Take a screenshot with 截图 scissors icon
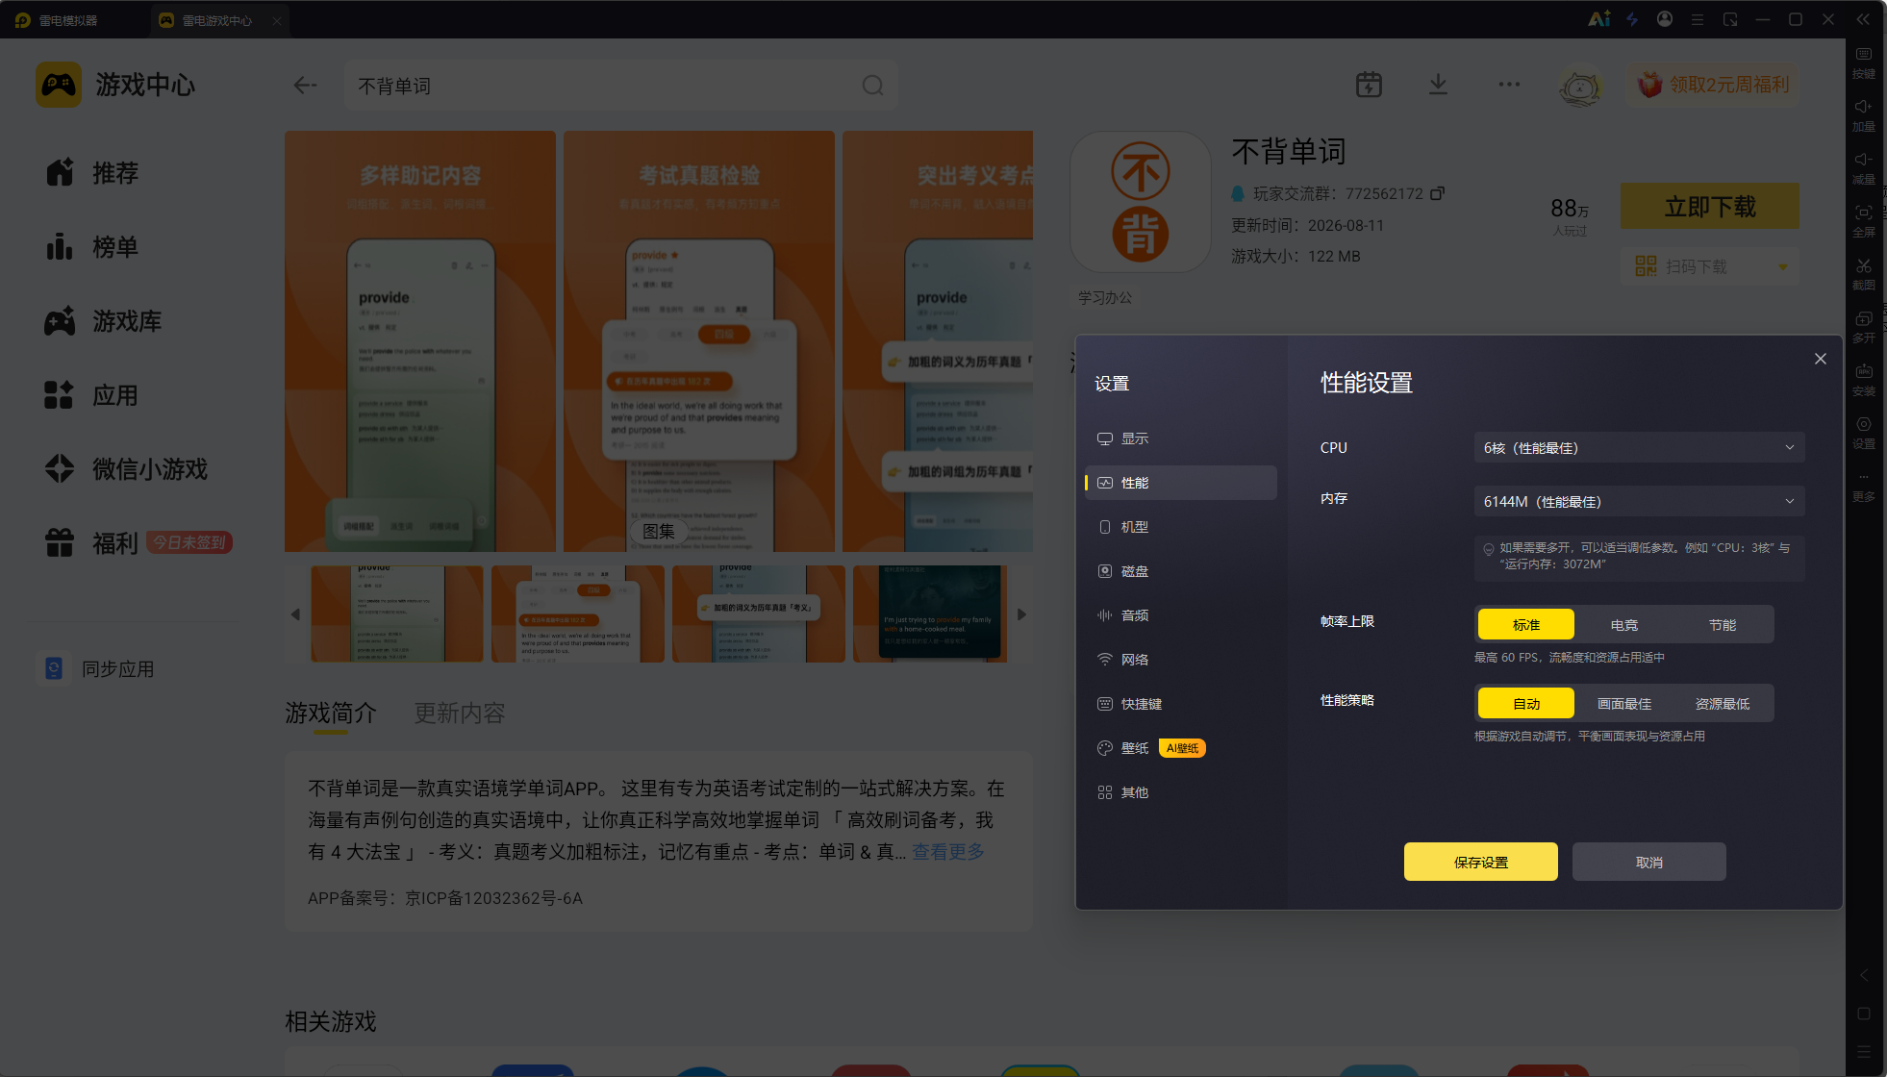 point(1864,274)
